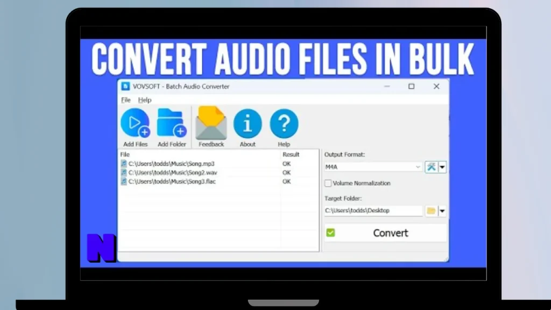551x310 pixels.
Task: Click the Add Files toolbar icon
Action: [x=135, y=123]
